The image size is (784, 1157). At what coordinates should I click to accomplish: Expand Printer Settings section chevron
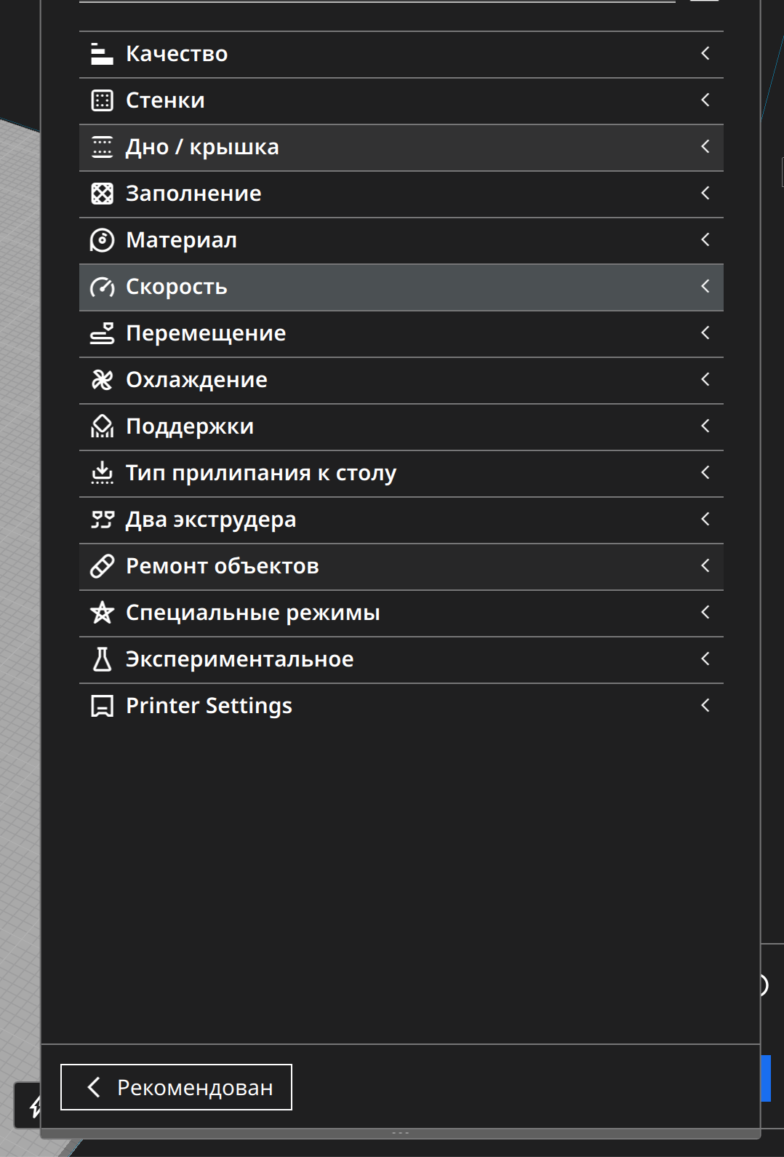[x=705, y=706]
